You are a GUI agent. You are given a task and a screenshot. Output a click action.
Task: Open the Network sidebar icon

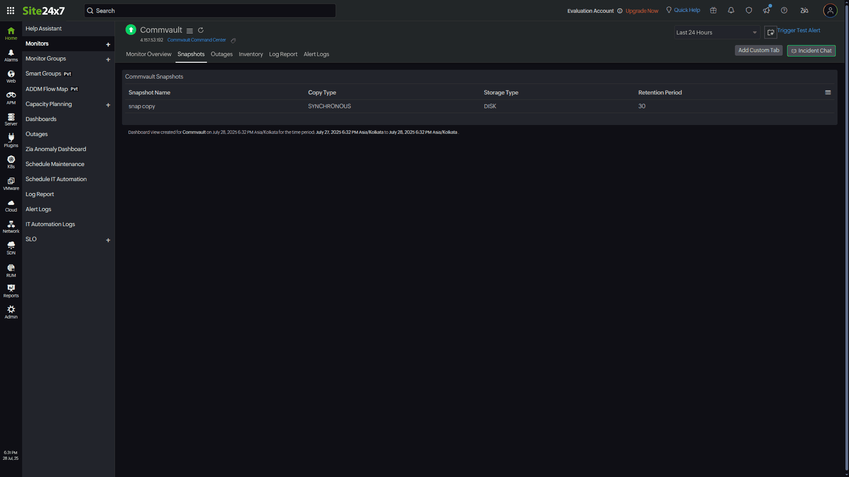11,227
